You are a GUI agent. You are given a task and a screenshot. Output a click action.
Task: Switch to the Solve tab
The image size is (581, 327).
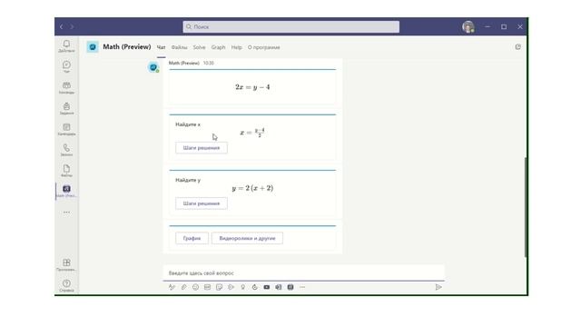(x=199, y=47)
